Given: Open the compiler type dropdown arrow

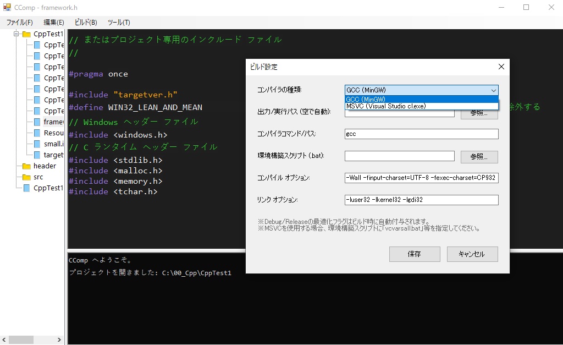Looking at the screenshot, I should pos(494,90).
